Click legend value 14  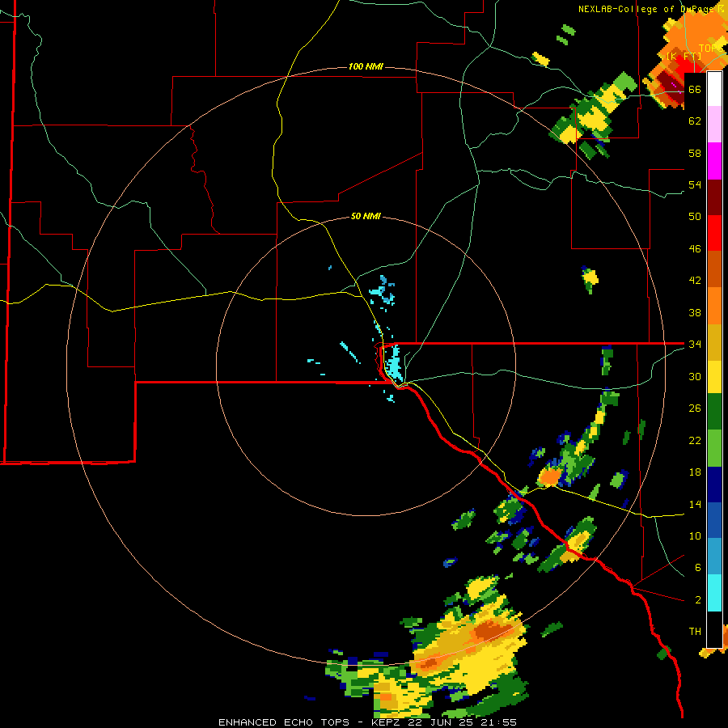695,504
